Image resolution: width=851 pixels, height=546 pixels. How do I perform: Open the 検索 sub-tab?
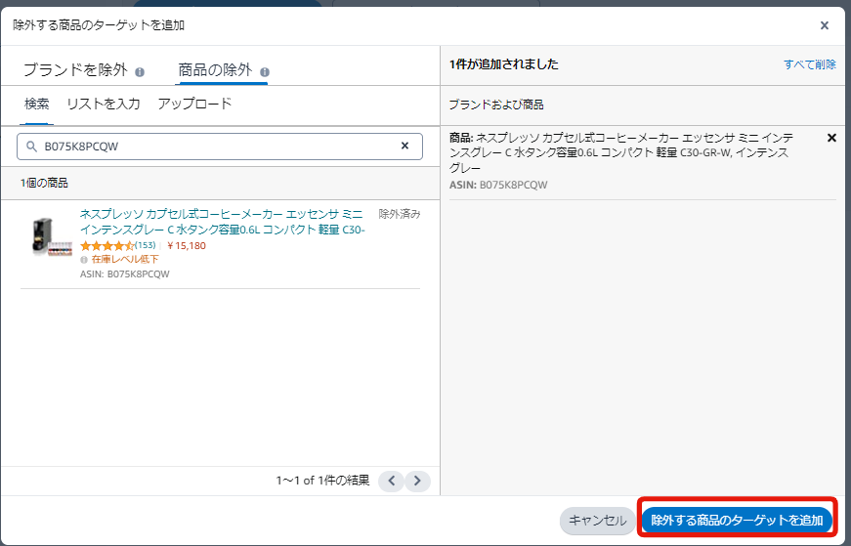pos(37,104)
